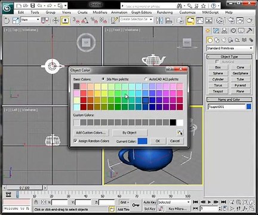The image size is (258, 215).
Task: Toggle the Percent Snap icon
Action: 94,20
